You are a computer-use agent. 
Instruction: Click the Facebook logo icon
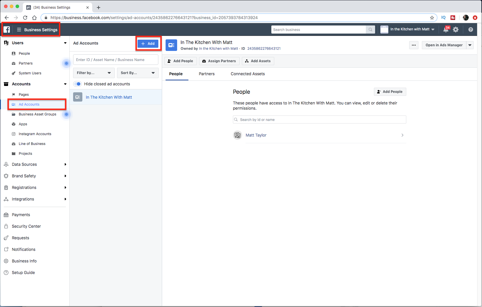click(7, 30)
